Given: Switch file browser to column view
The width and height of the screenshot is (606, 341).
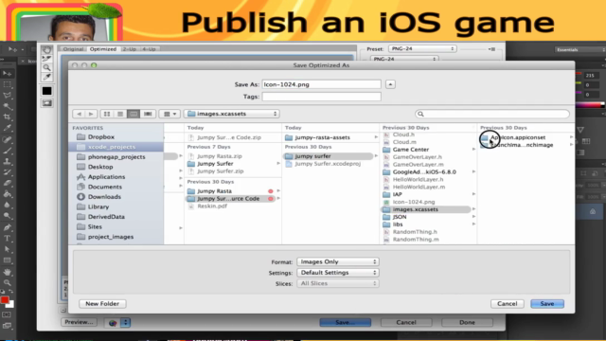Looking at the screenshot, I should click(x=134, y=114).
